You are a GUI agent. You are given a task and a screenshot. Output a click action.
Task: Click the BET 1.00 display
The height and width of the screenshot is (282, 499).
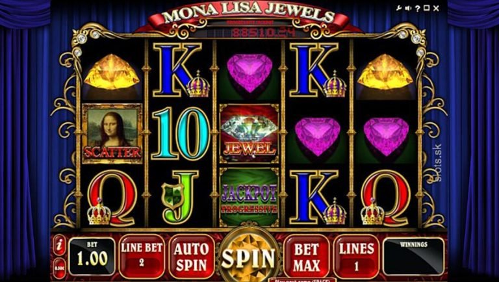92,256
